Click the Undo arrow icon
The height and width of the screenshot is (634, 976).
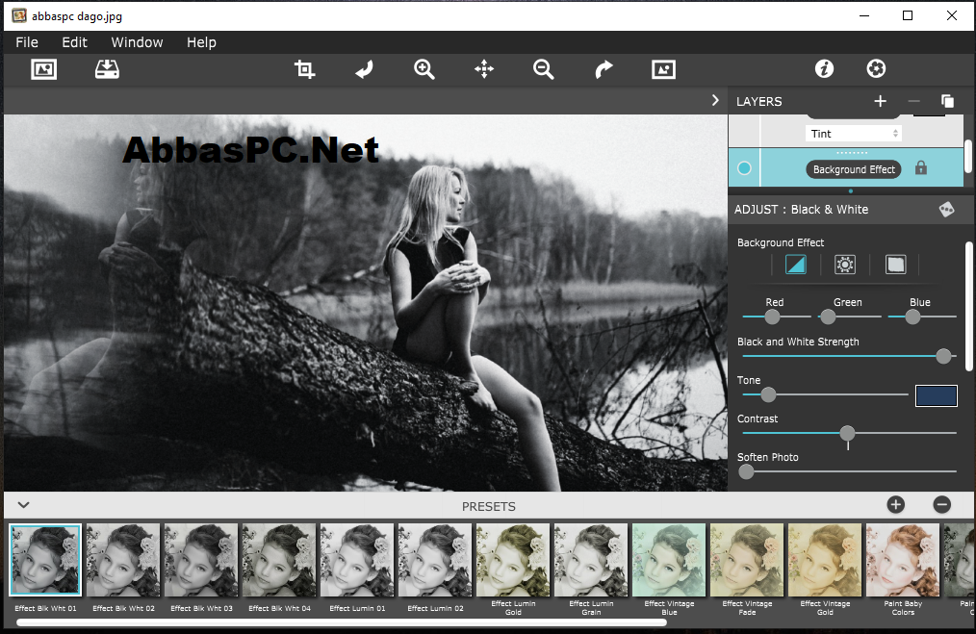[x=364, y=69]
